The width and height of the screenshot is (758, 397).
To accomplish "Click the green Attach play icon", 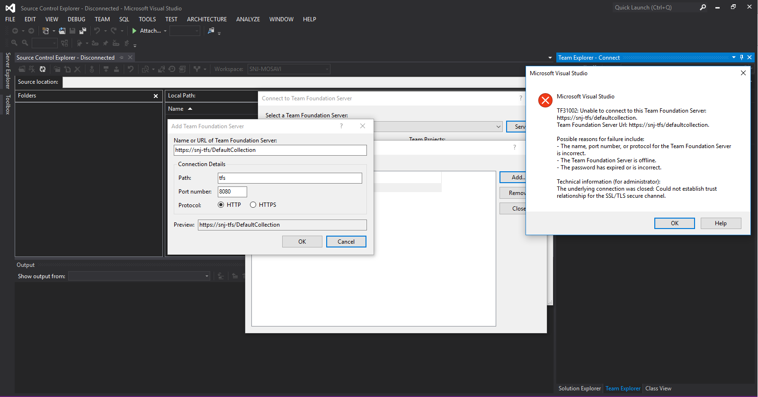I will [x=134, y=31].
